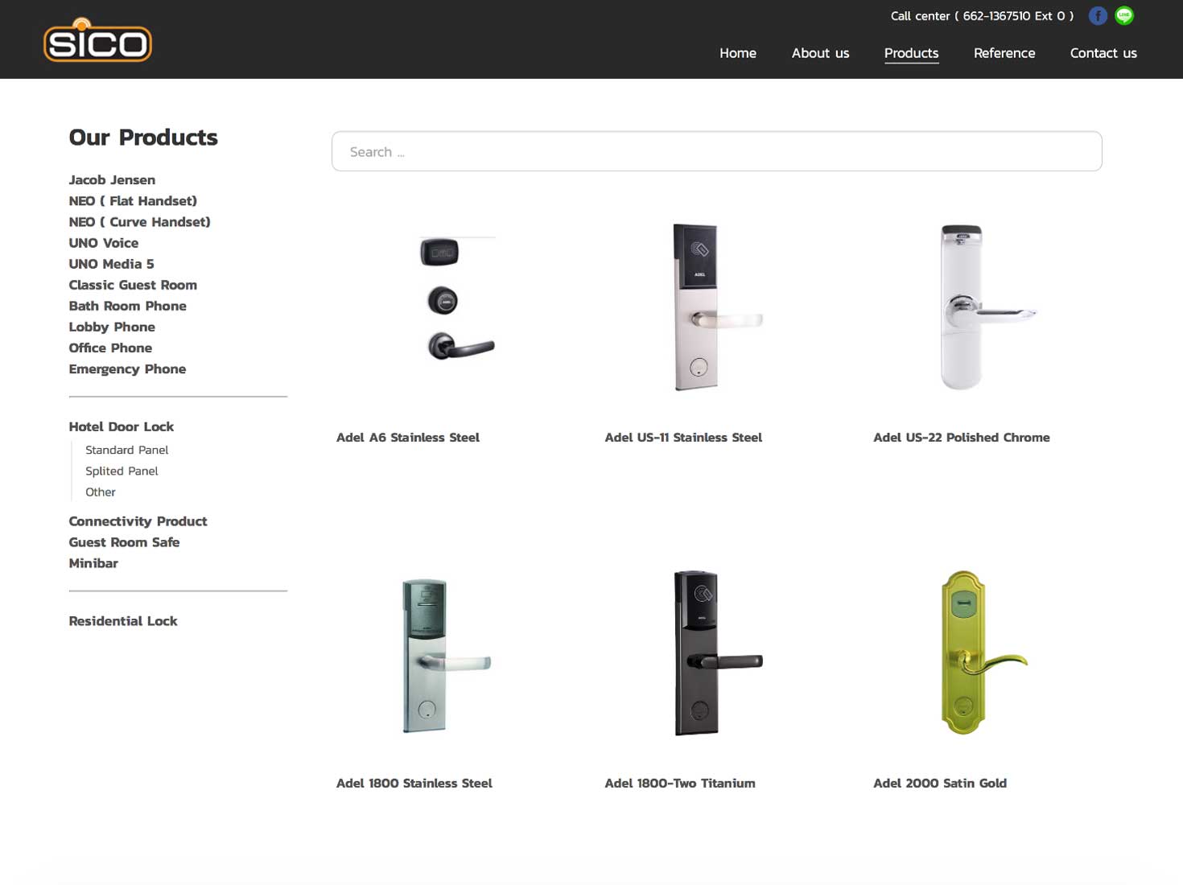Screen dimensions: 1183x885
Task: Focus the product Search field
Action: click(716, 151)
